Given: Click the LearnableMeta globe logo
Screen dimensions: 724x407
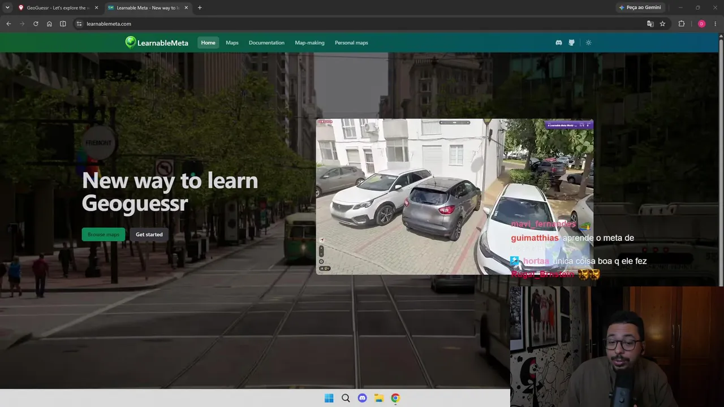Looking at the screenshot, I should point(131,42).
